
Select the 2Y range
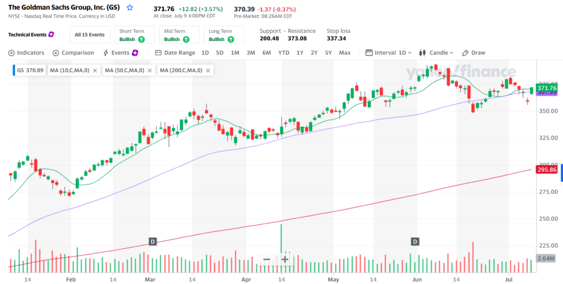pos(314,53)
